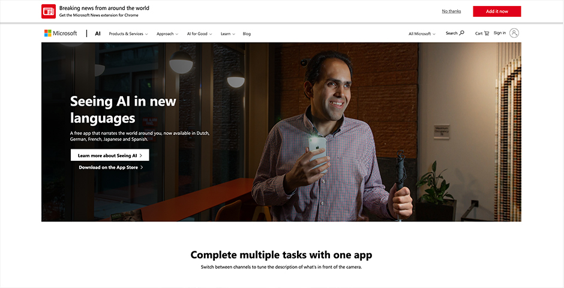Click the Sign in text link
Viewport: 564px width, 288px height.
click(500, 33)
